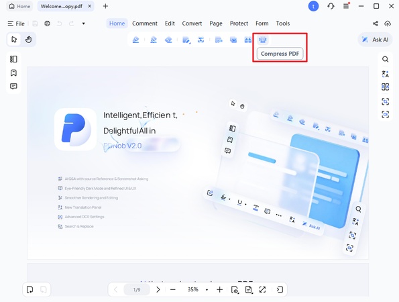
Task: Click the 1/9 page number field
Action: tap(137, 289)
